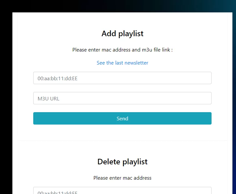Click the Send button
236x194 pixels.
click(x=122, y=118)
